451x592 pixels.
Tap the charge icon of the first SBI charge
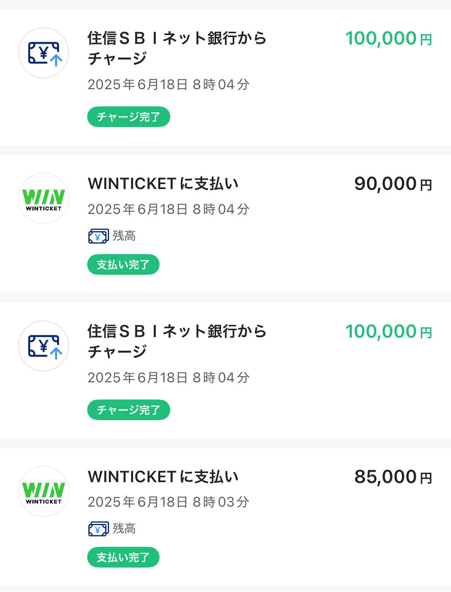[44, 53]
